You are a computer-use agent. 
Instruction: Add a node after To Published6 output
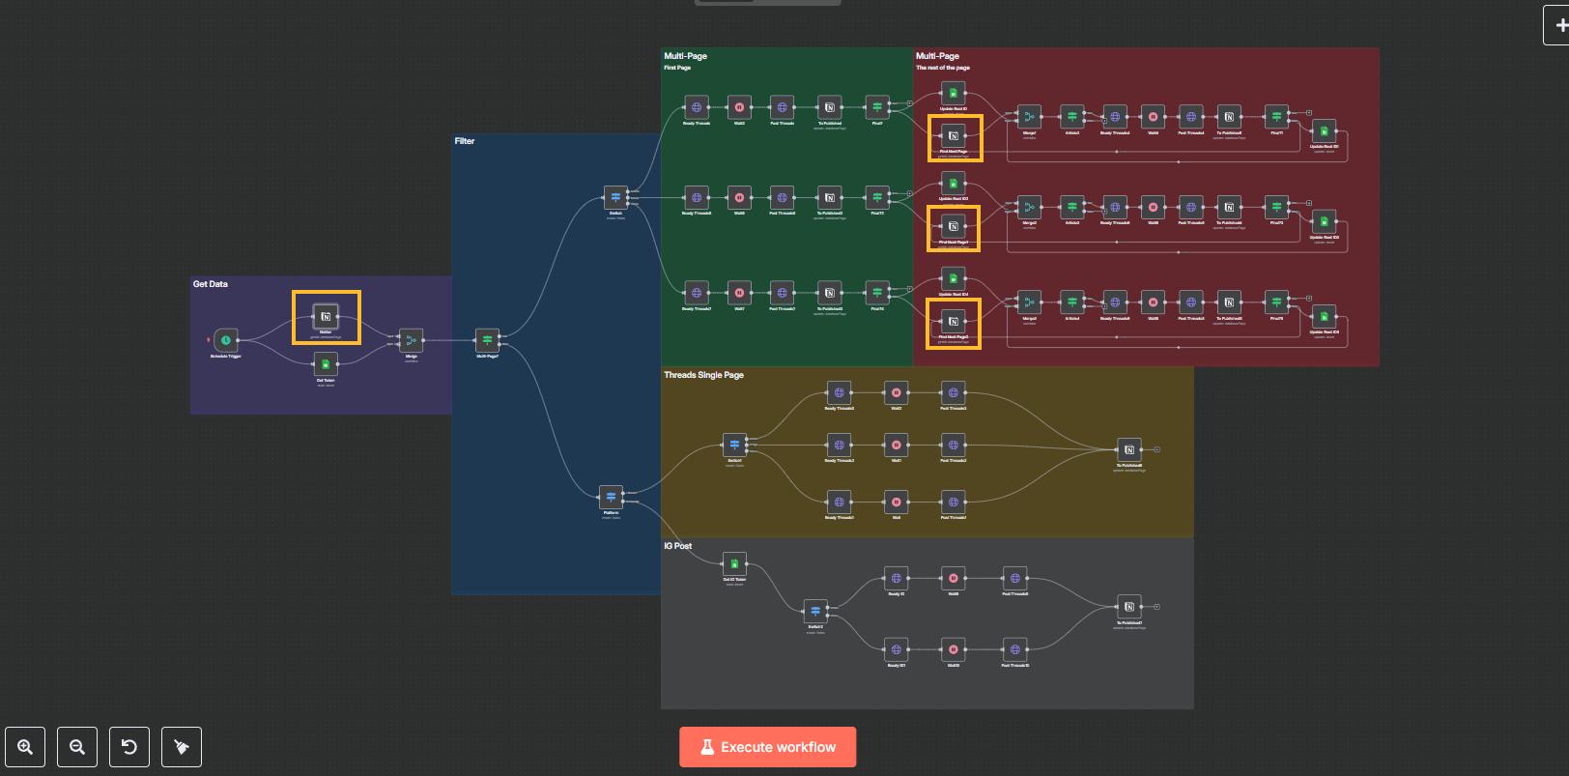pos(1156,449)
